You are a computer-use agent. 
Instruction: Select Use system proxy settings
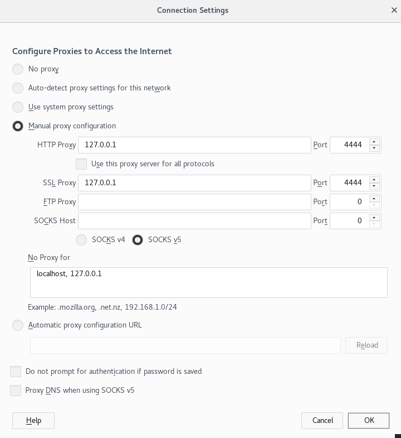[18, 107]
